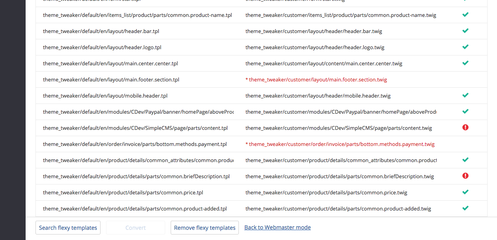Click common.price.tpl source template path

tap(123, 192)
